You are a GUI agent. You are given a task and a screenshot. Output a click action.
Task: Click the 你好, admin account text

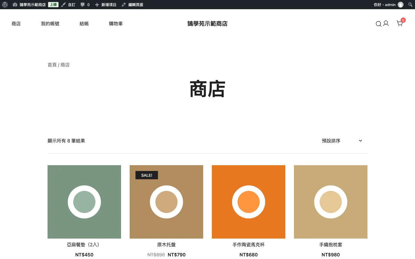pyautogui.click(x=385, y=5)
